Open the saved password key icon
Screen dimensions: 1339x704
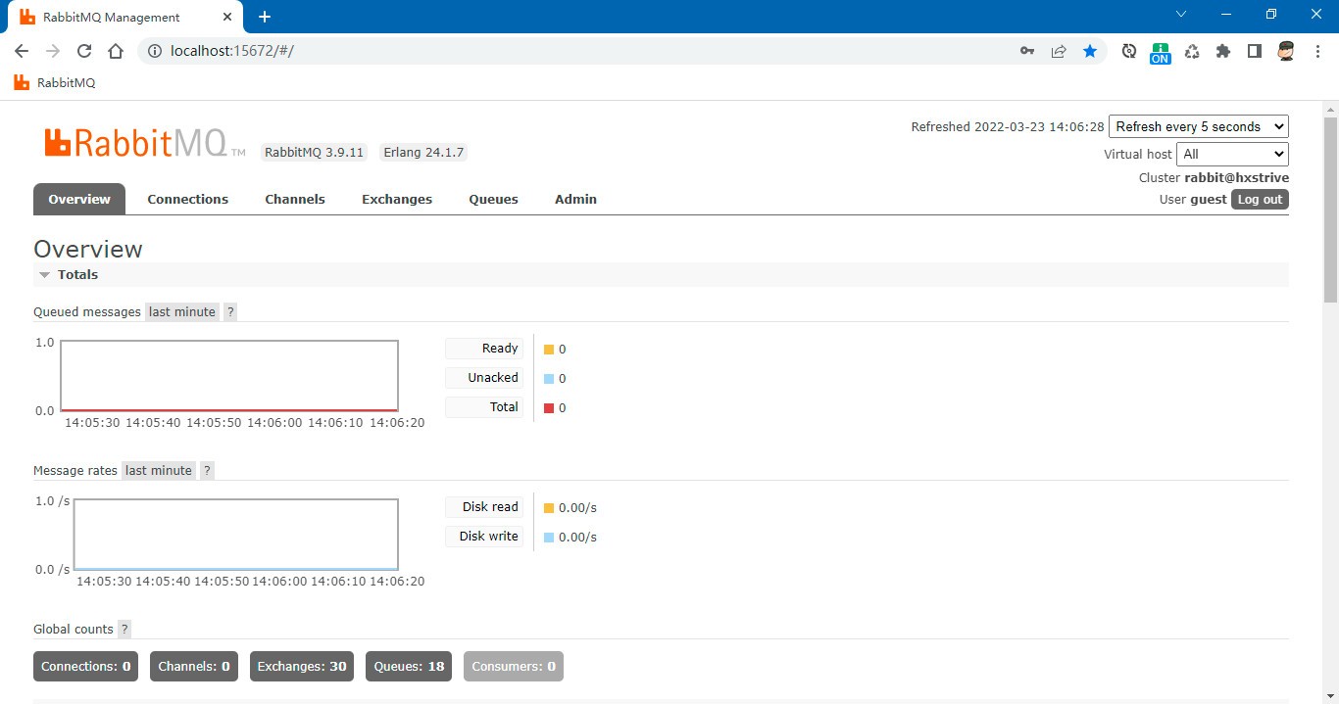(1027, 51)
